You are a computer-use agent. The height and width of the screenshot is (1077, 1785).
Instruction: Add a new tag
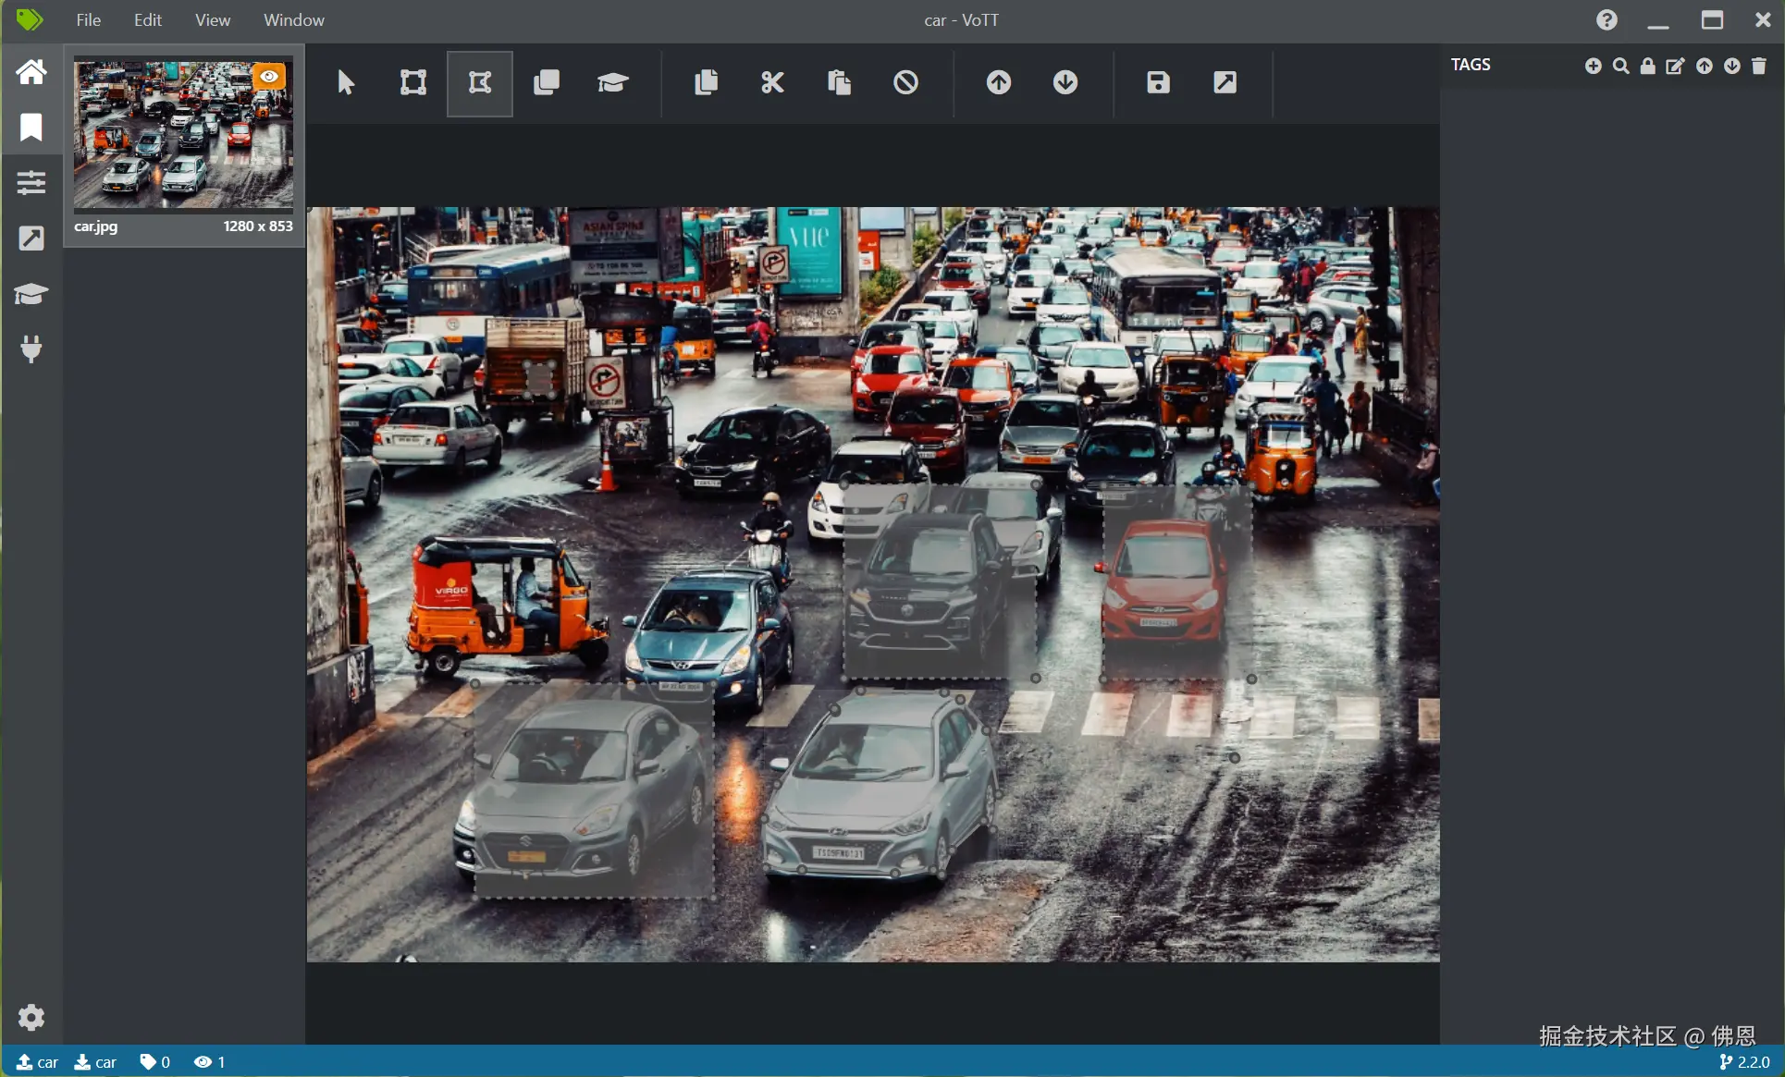pyautogui.click(x=1593, y=66)
